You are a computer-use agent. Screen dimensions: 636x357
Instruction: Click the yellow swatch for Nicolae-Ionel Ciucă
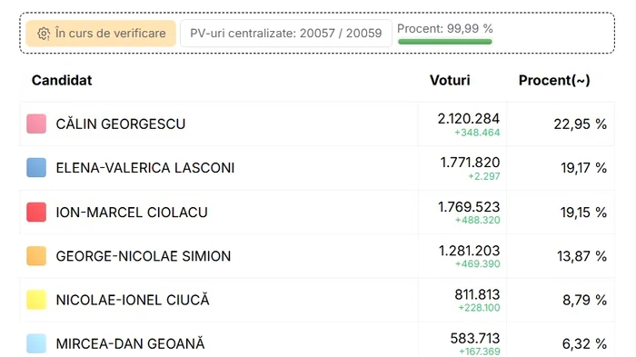tap(36, 300)
